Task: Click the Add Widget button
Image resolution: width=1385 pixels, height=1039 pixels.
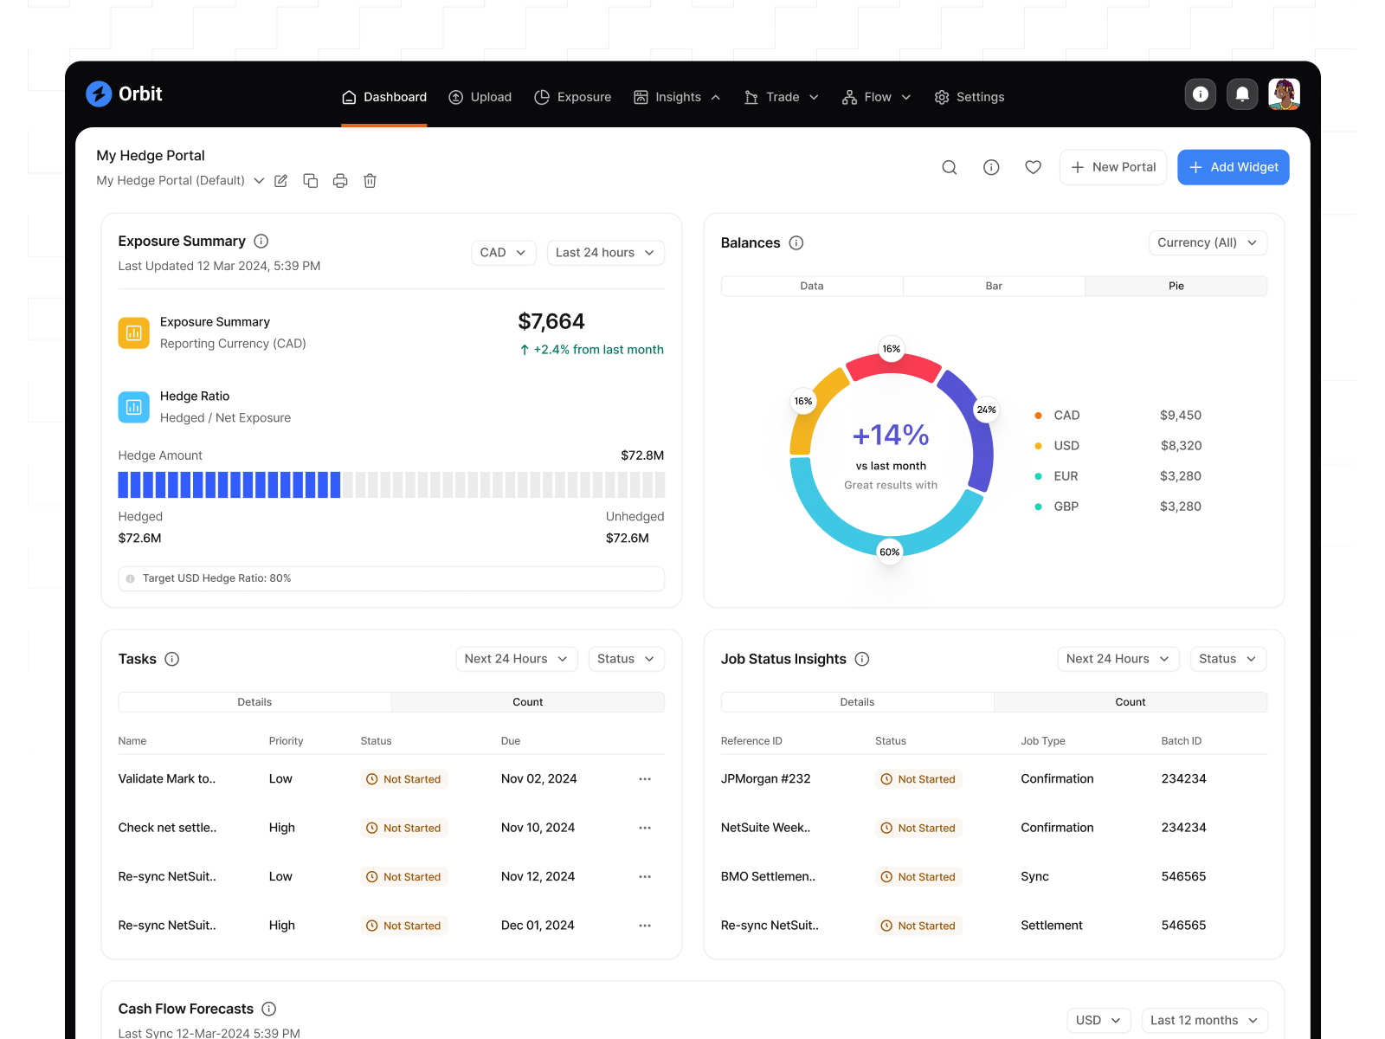Action: [x=1233, y=167]
